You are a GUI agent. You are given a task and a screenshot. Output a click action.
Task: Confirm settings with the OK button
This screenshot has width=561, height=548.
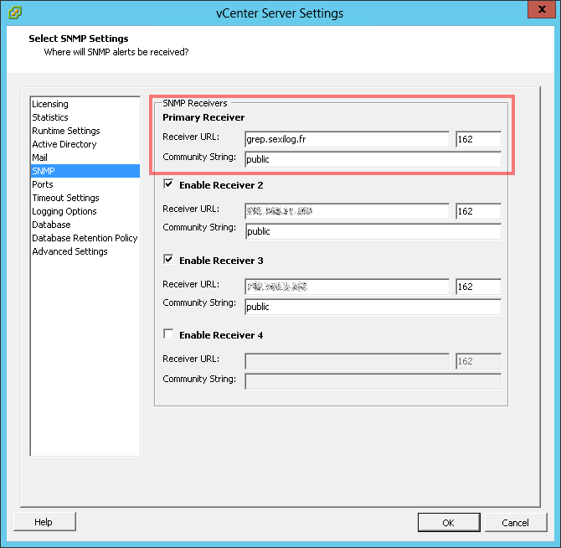point(449,523)
